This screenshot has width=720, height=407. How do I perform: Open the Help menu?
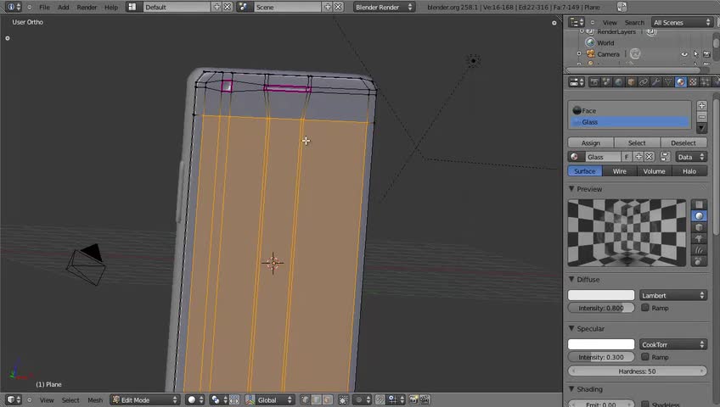pyautogui.click(x=111, y=7)
